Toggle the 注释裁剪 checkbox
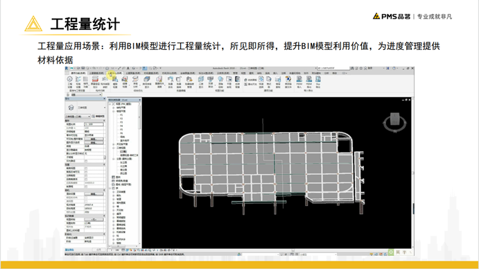This screenshot has width=479, height=269. click(x=86, y=176)
